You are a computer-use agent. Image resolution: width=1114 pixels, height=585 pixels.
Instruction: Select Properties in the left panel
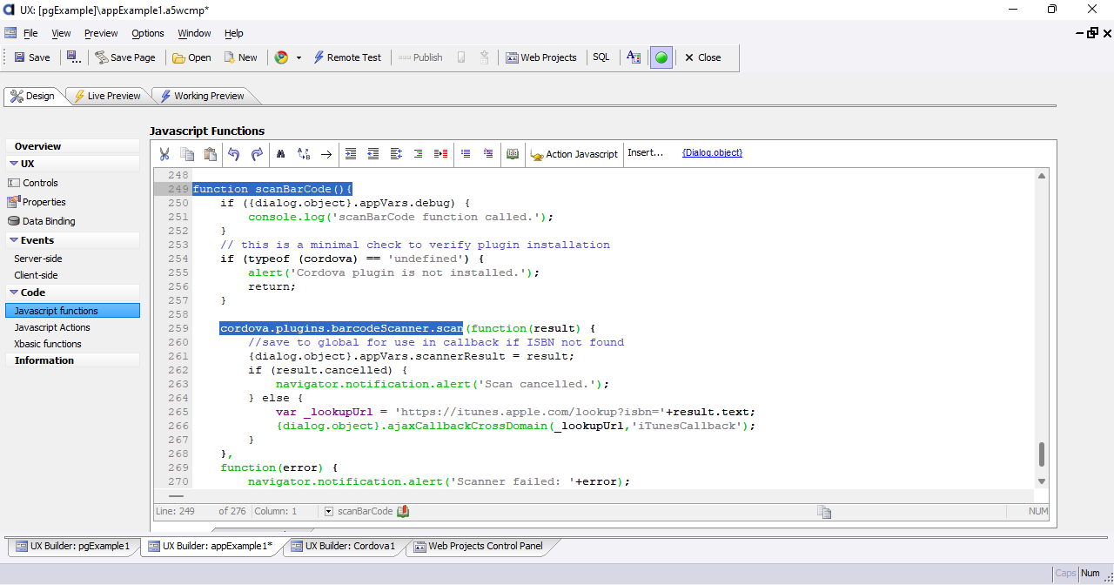pos(44,202)
